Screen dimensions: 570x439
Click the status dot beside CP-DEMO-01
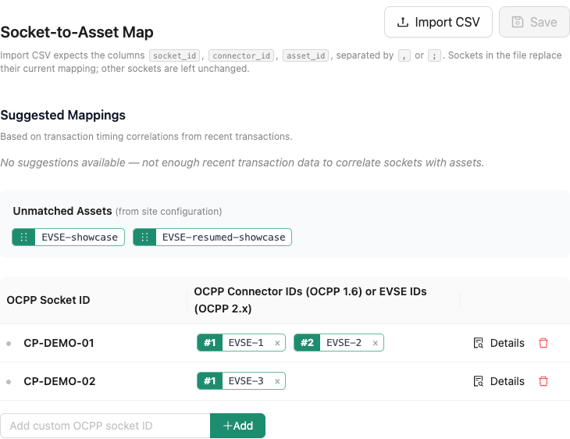click(9, 344)
